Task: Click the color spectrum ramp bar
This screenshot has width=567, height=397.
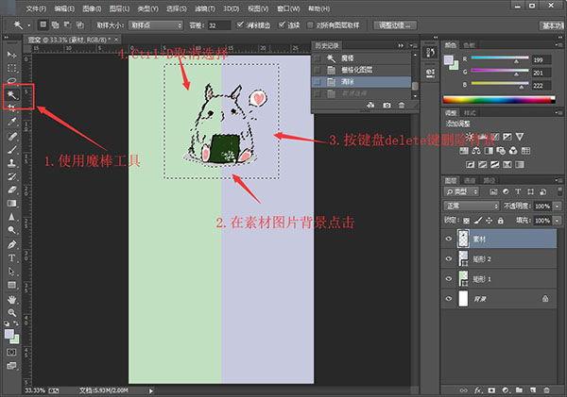Action: (499, 100)
